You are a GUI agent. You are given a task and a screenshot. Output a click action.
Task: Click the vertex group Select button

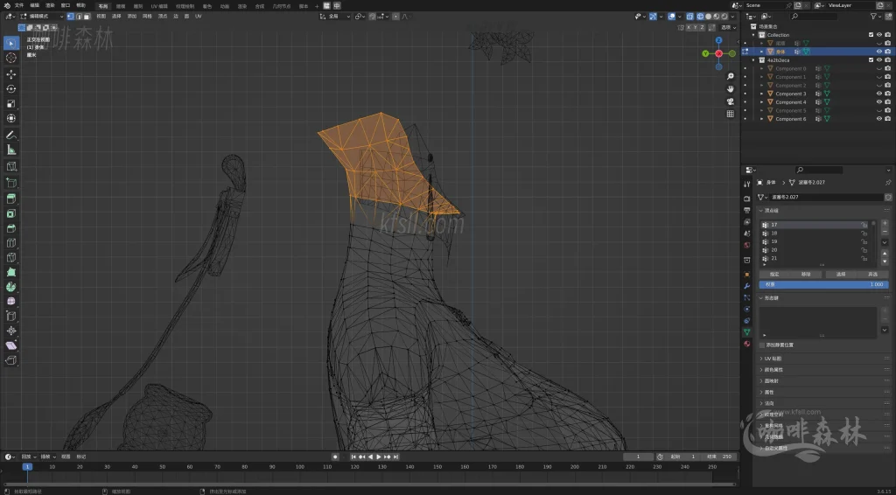coord(841,274)
